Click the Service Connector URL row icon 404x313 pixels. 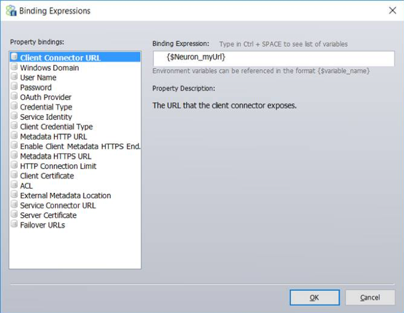click(x=14, y=204)
